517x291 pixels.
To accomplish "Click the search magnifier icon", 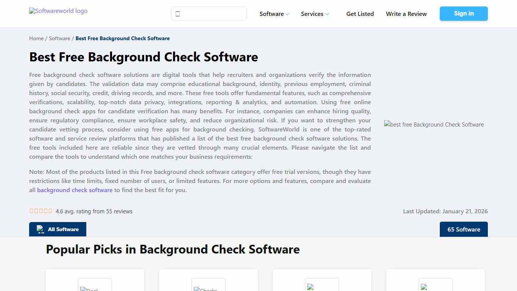I will [178, 14].
